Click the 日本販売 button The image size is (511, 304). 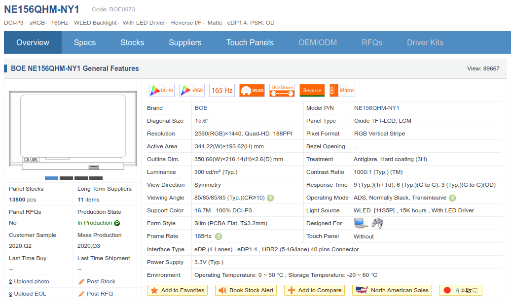(461, 290)
